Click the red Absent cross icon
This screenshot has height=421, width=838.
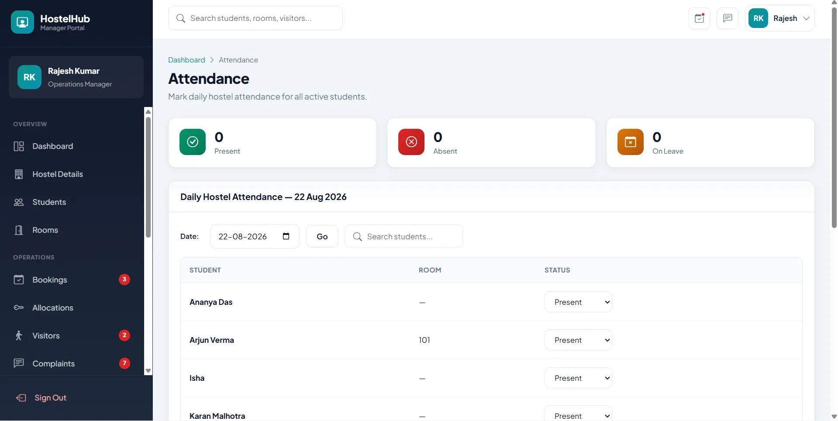411,142
